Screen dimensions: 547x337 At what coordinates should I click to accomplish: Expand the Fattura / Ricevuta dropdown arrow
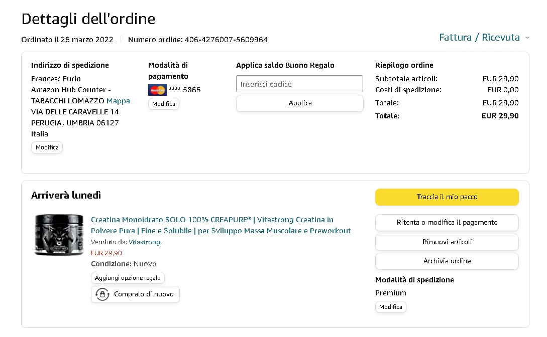click(x=527, y=38)
